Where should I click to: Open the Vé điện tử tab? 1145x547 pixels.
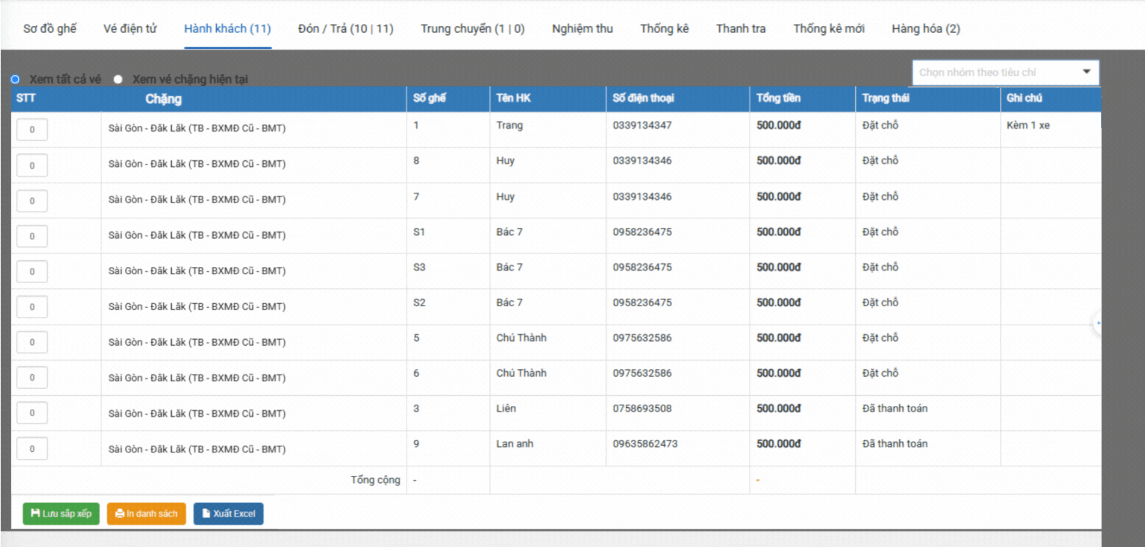coord(130,29)
